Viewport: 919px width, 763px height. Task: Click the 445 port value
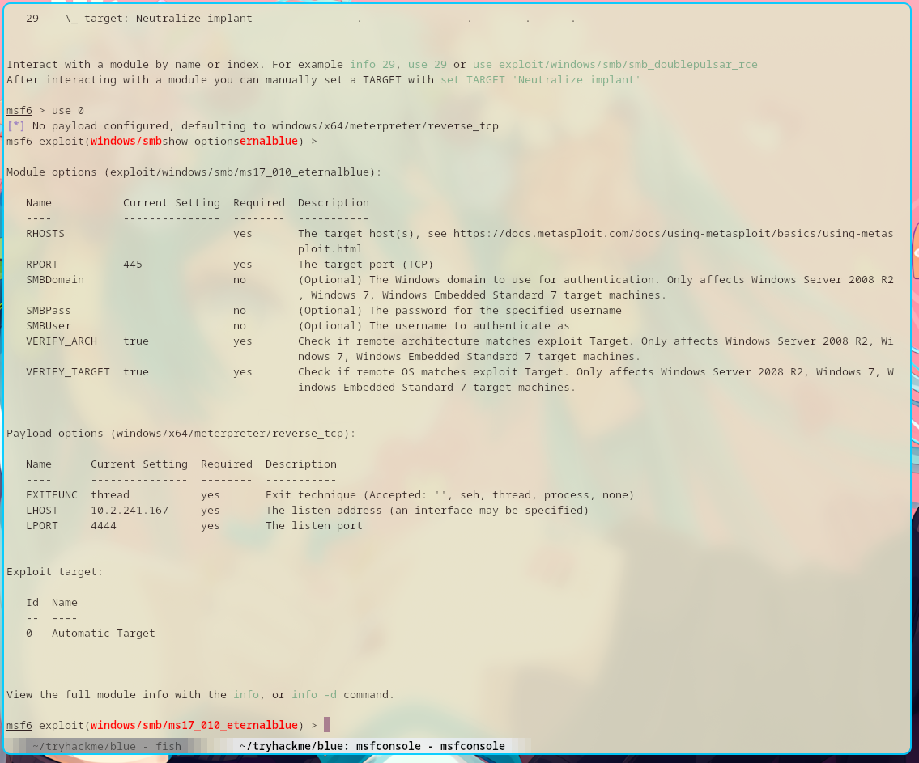[x=133, y=264]
